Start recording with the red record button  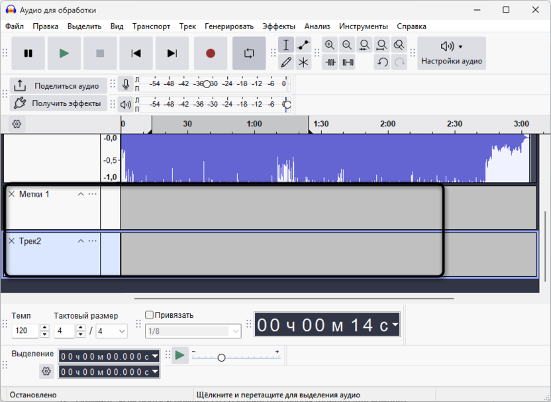coord(210,53)
